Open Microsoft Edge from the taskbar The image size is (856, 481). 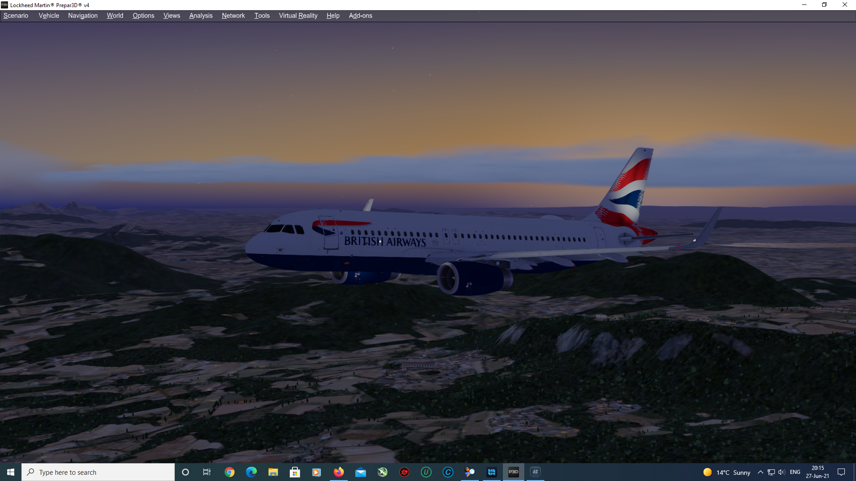coord(251,472)
